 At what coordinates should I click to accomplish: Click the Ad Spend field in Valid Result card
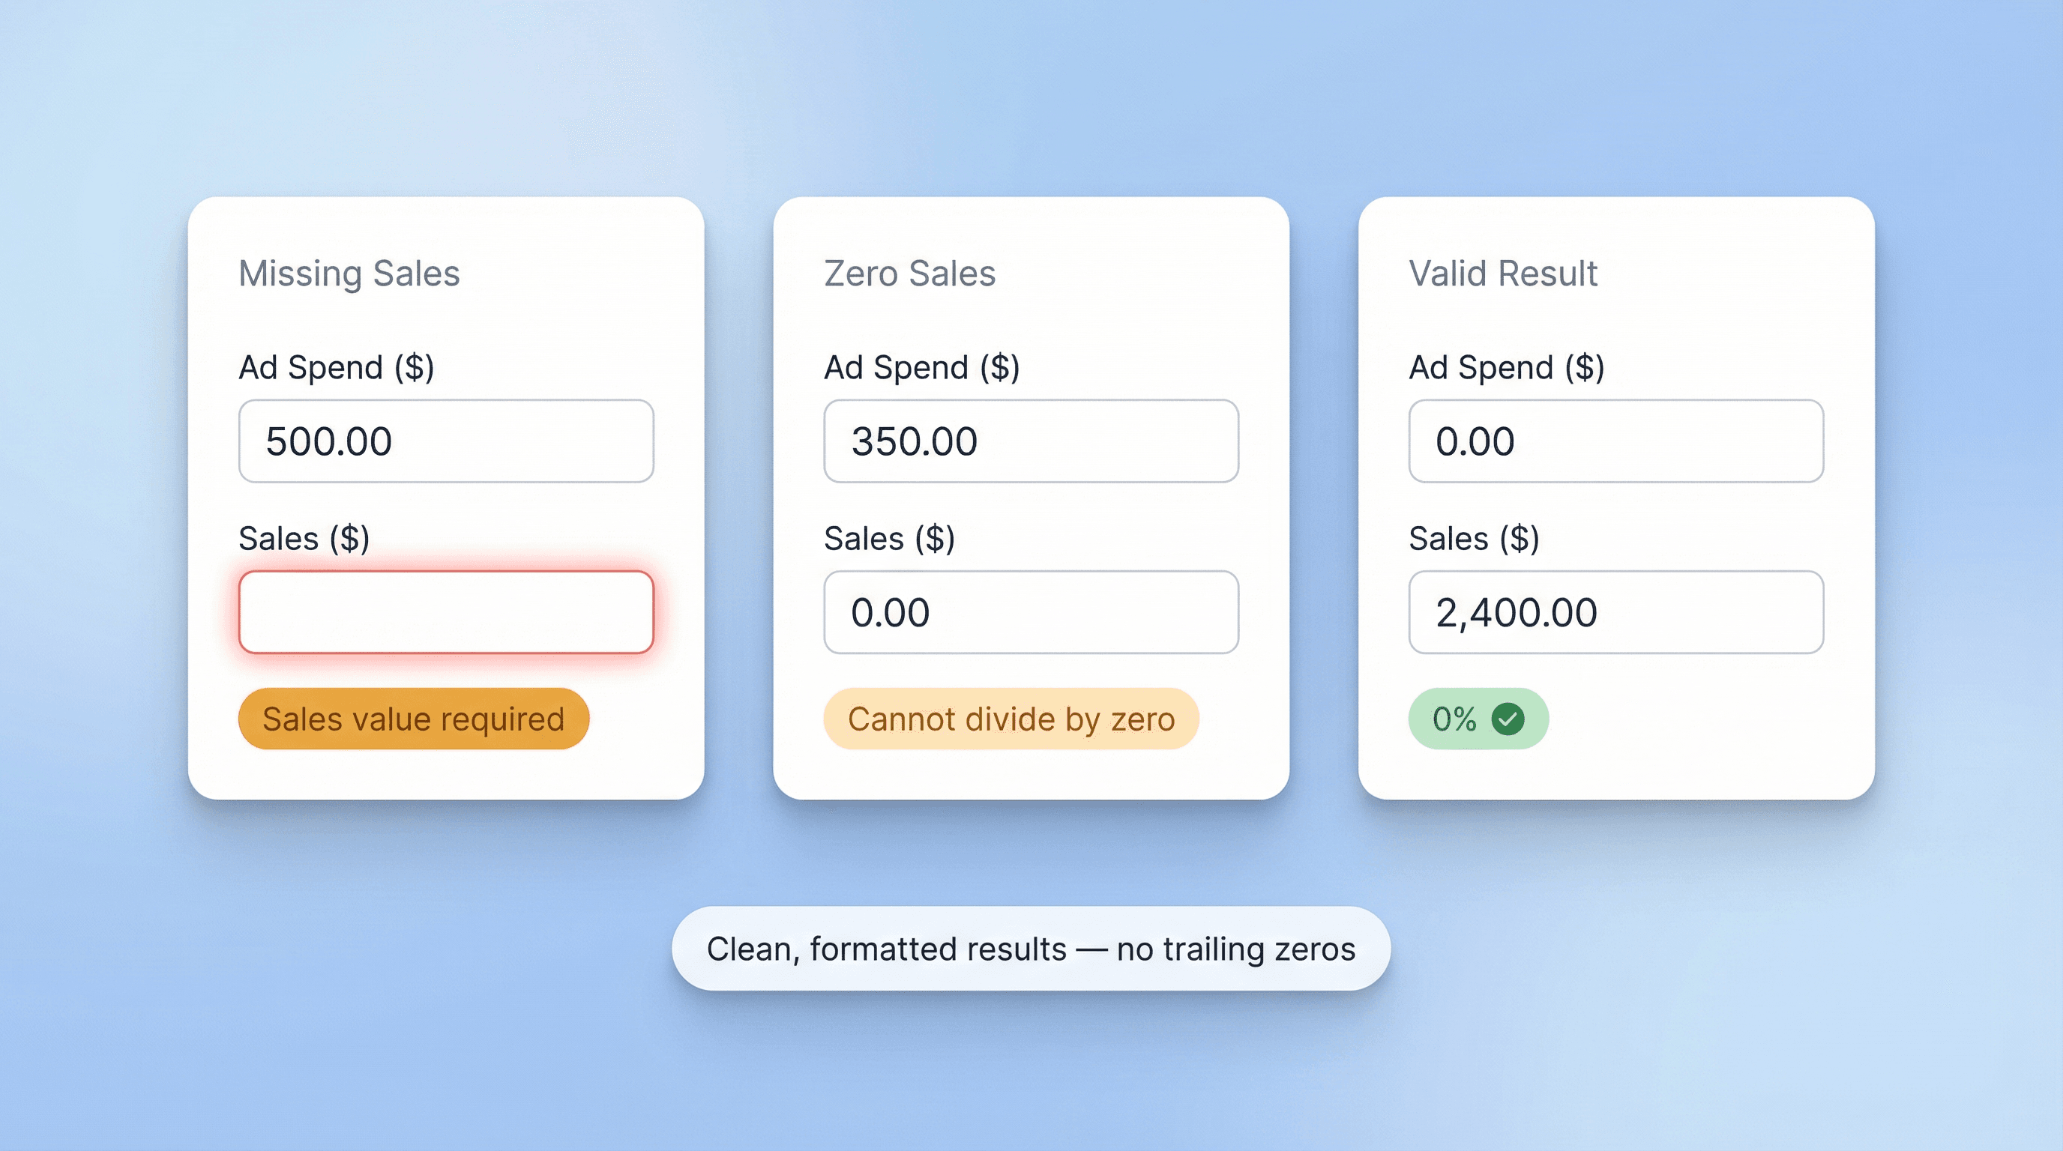pyautogui.click(x=1615, y=441)
